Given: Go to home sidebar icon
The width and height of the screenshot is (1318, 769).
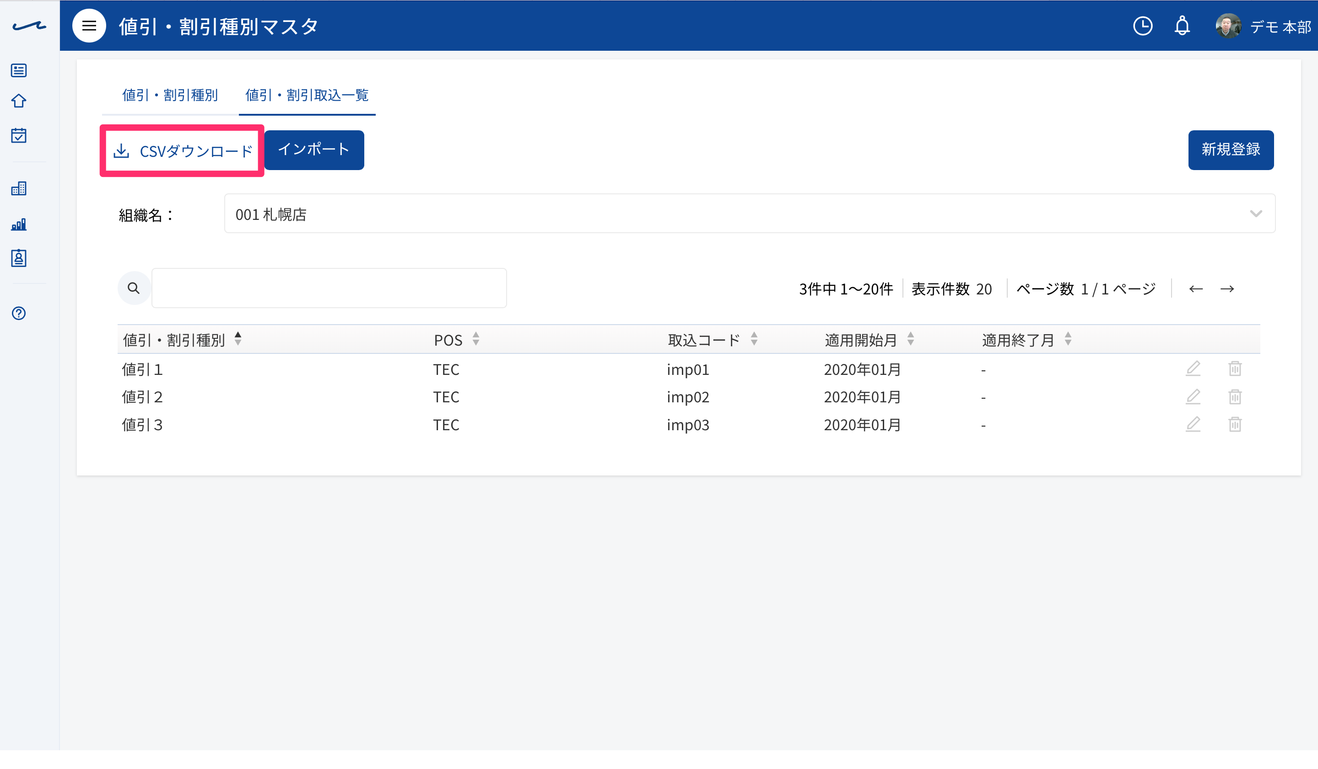Looking at the screenshot, I should 19,101.
